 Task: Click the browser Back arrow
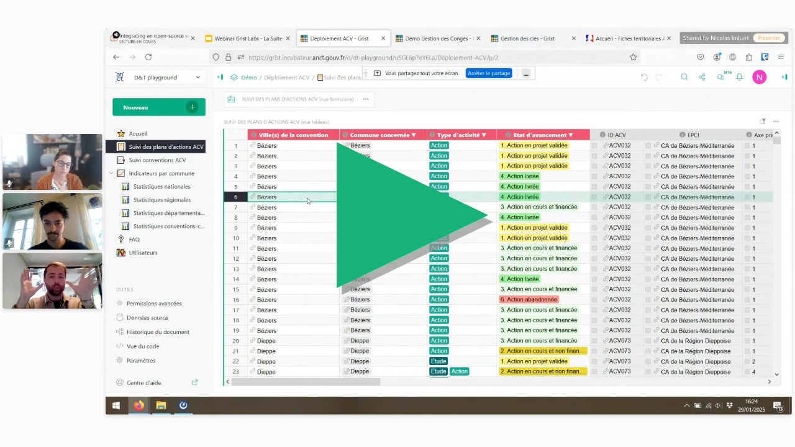[116, 57]
